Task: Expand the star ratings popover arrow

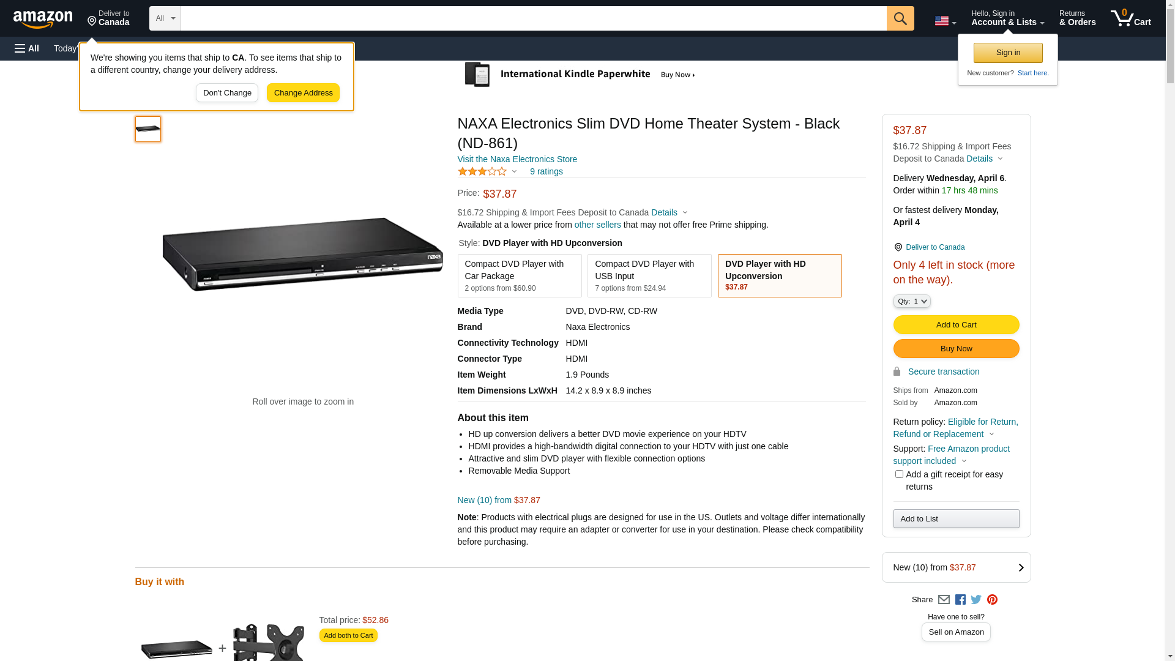Action: tap(514, 172)
